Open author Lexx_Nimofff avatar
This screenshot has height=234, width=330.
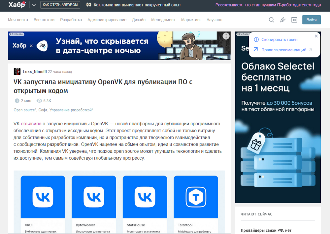(x=17, y=71)
